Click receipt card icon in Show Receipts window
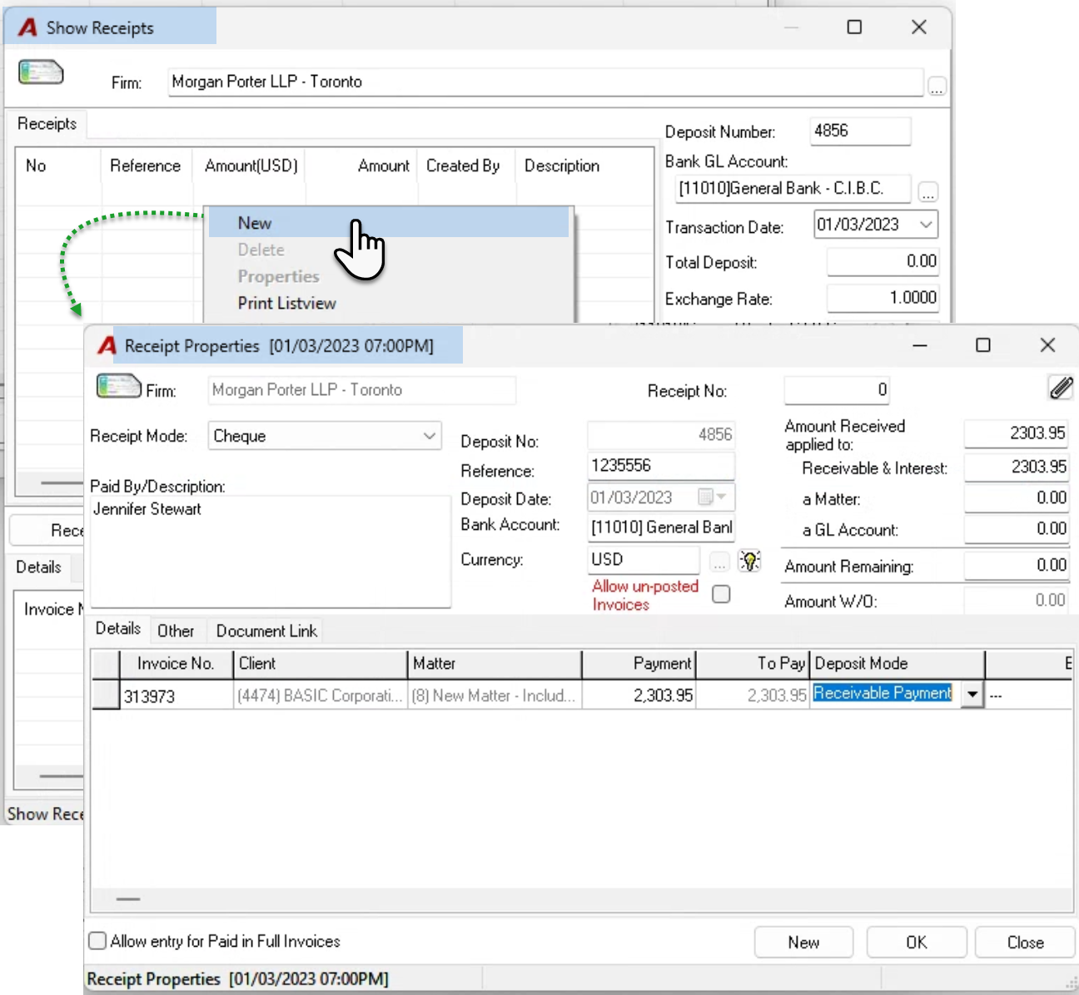The width and height of the screenshot is (1079, 995). [41, 72]
